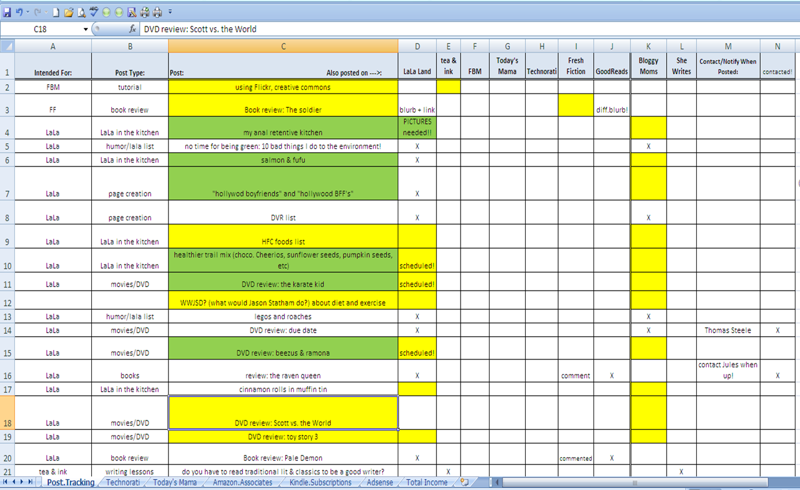Select column K header
The image size is (800, 490).
tap(648, 46)
